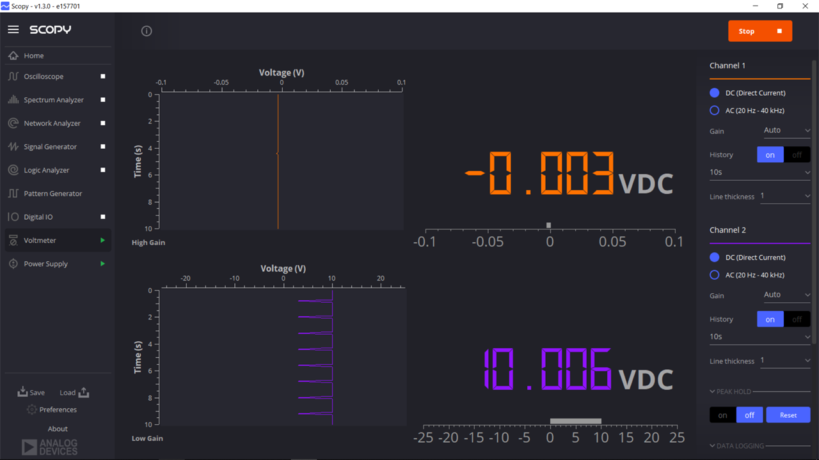819x460 pixels.
Task: Click the Peak Hold Reset button
Action: [788, 415]
